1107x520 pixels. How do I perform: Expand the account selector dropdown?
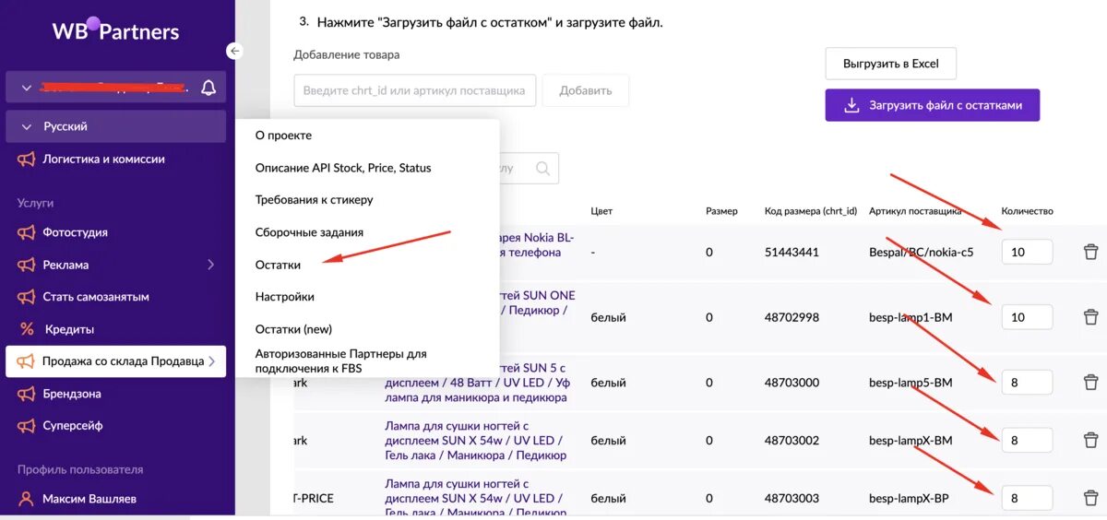tap(26, 89)
